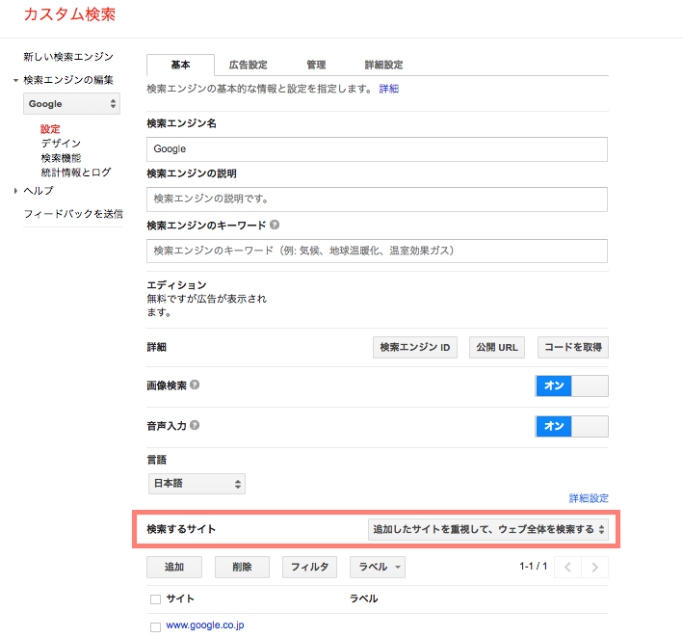
Task: Open デザイン in the sidebar
Action: point(61,144)
